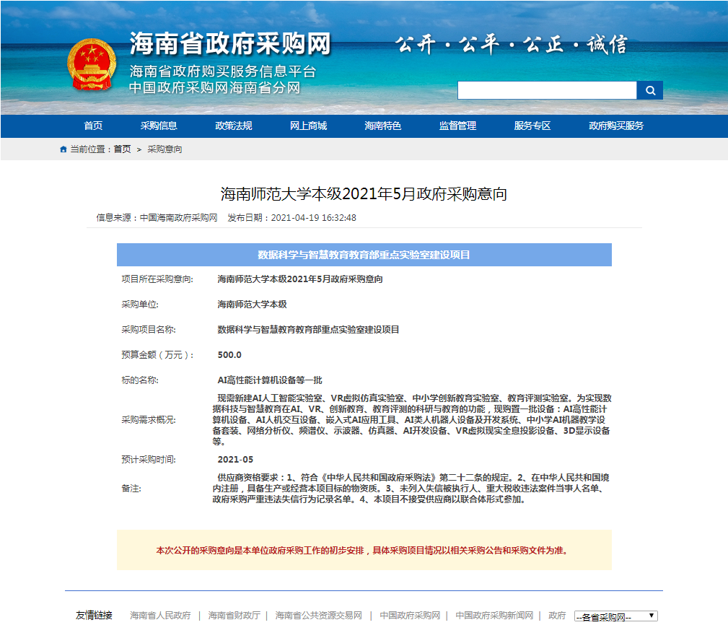
Task: Open the 监督管理 navigation item
Action: pyautogui.click(x=457, y=126)
